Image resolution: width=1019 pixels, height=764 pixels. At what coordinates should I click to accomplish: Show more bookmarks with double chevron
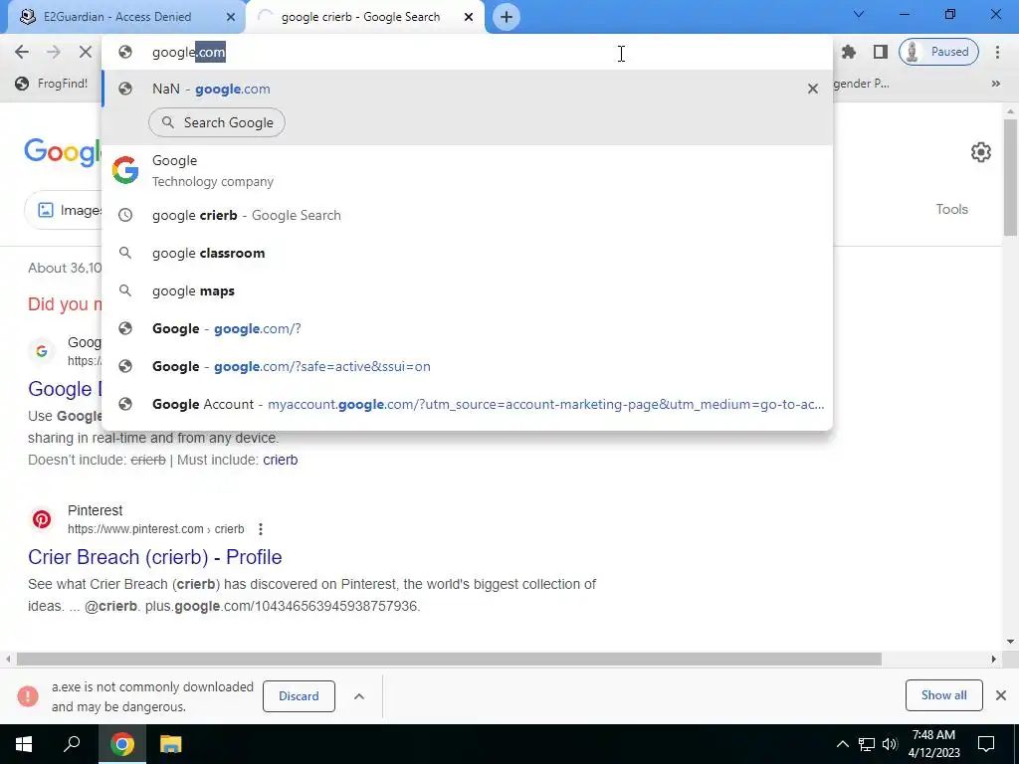tap(995, 84)
